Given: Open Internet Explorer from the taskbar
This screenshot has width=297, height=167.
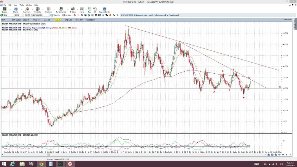Looking at the screenshot, I should tap(12, 164).
